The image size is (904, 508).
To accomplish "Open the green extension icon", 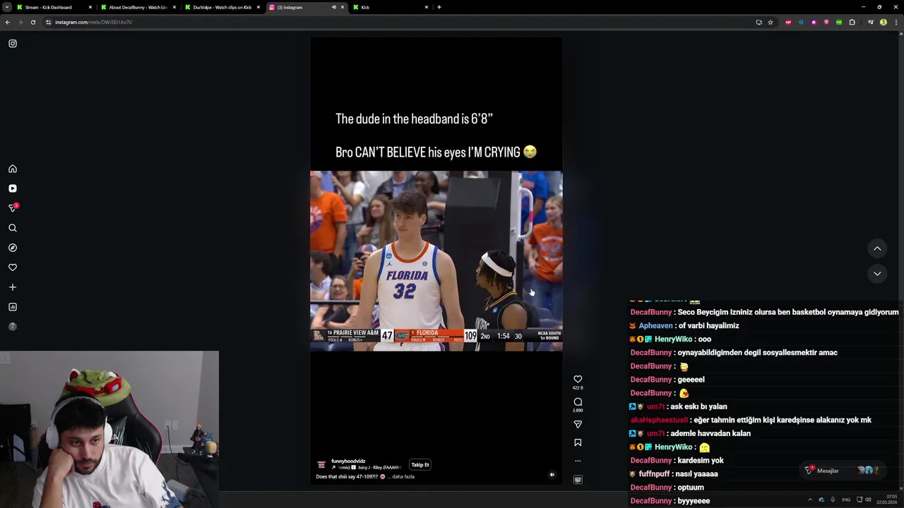I will click(x=839, y=22).
